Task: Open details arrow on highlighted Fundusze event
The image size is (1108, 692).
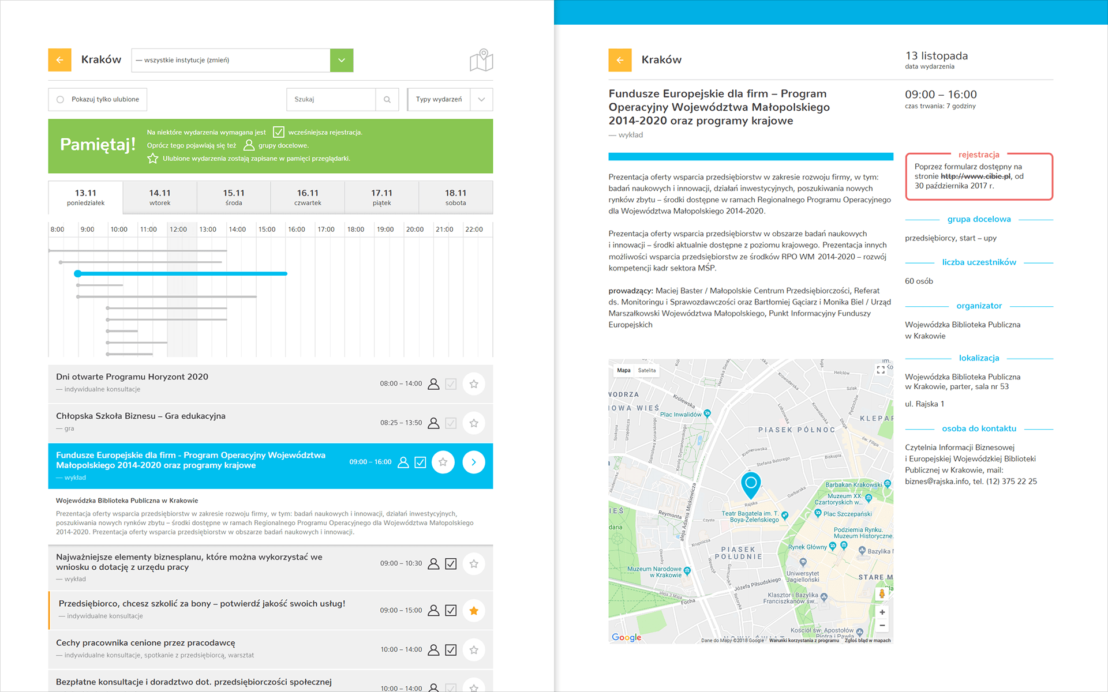Action: tap(473, 462)
